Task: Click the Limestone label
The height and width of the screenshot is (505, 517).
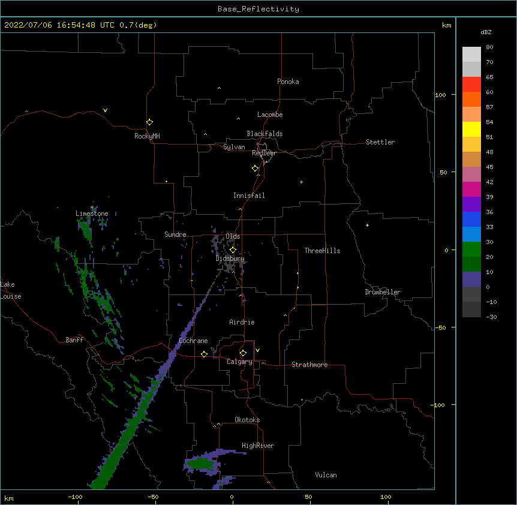Action: click(92, 214)
